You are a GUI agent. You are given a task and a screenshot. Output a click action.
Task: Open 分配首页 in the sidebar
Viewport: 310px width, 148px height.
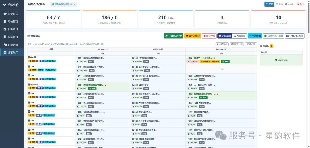[12, 14]
